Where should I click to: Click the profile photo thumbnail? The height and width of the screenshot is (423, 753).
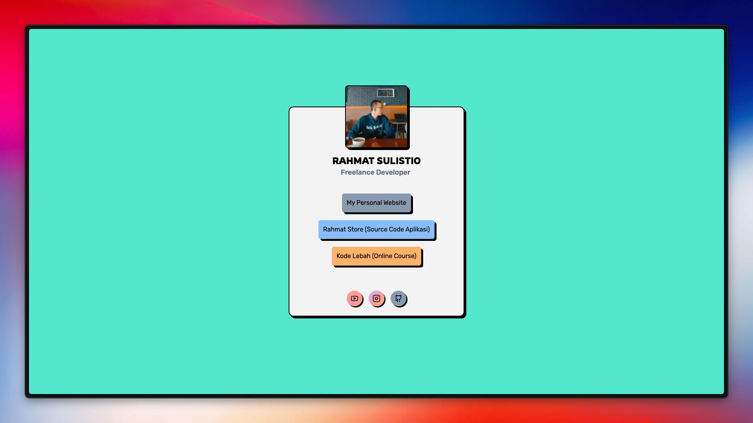tap(376, 117)
